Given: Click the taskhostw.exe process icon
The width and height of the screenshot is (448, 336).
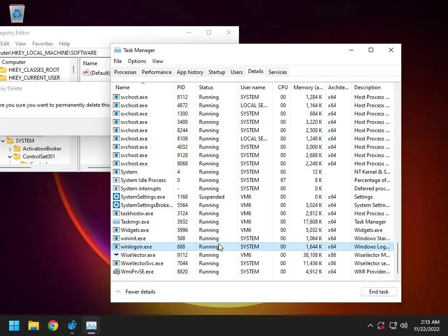Looking at the screenshot, I should [x=116, y=213].
